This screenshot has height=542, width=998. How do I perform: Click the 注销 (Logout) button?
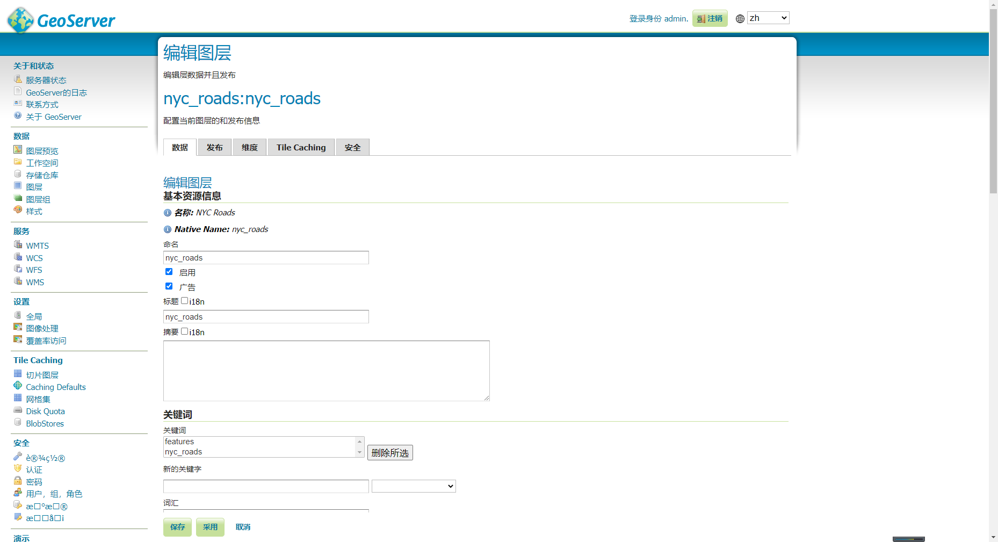pyautogui.click(x=710, y=18)
